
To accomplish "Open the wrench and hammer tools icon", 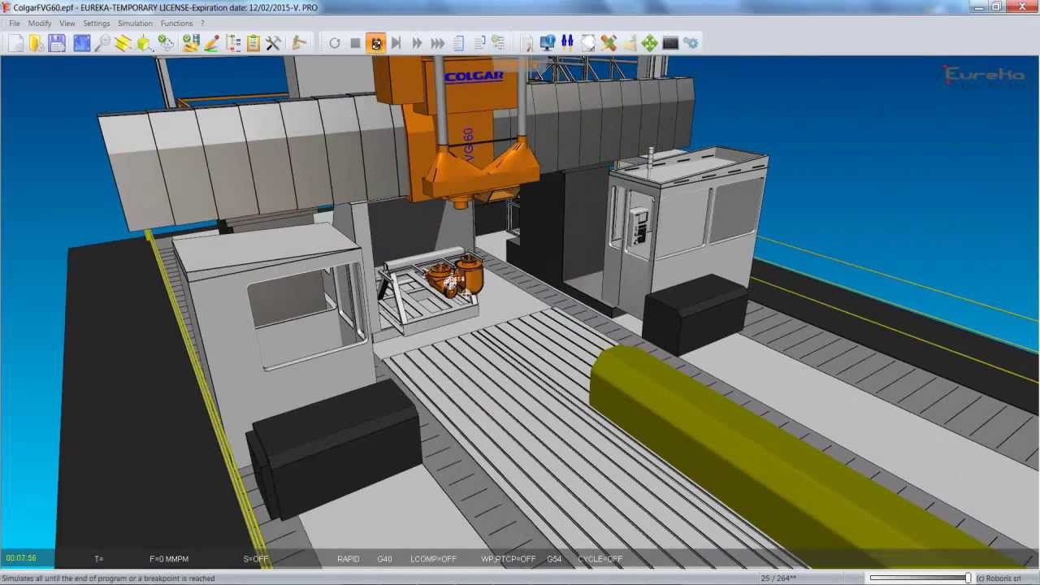I will (x=274, y=43).
